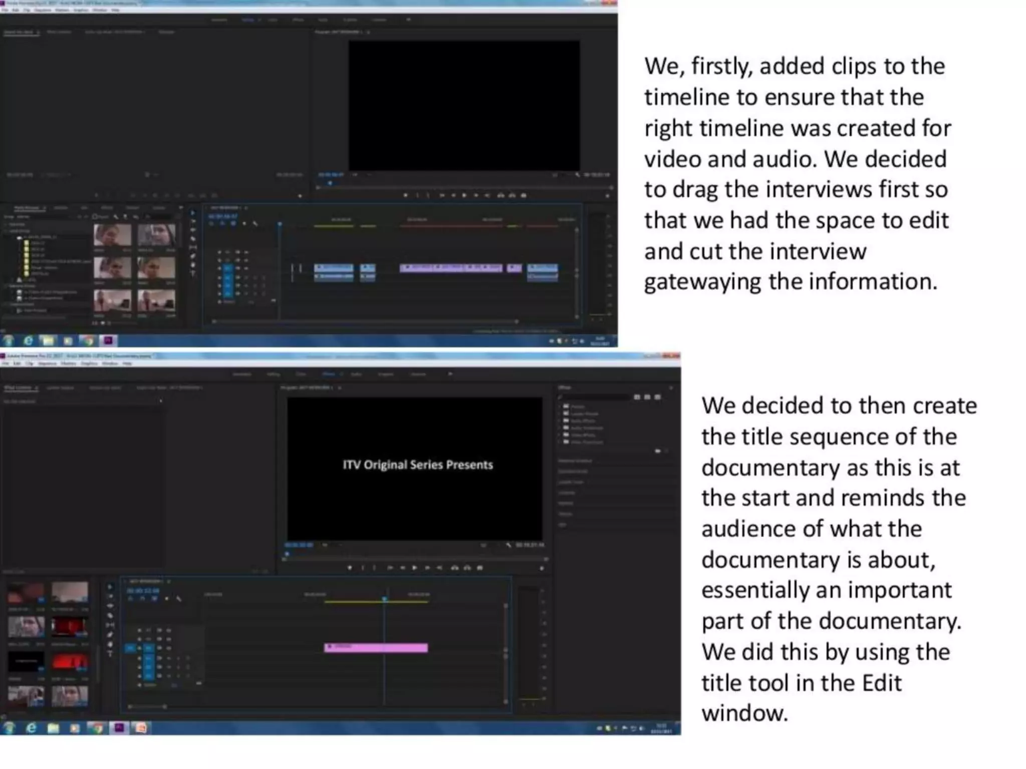Open the collapsed Lumetri Color panel
1026x769 pixels.
click(571, 482)
